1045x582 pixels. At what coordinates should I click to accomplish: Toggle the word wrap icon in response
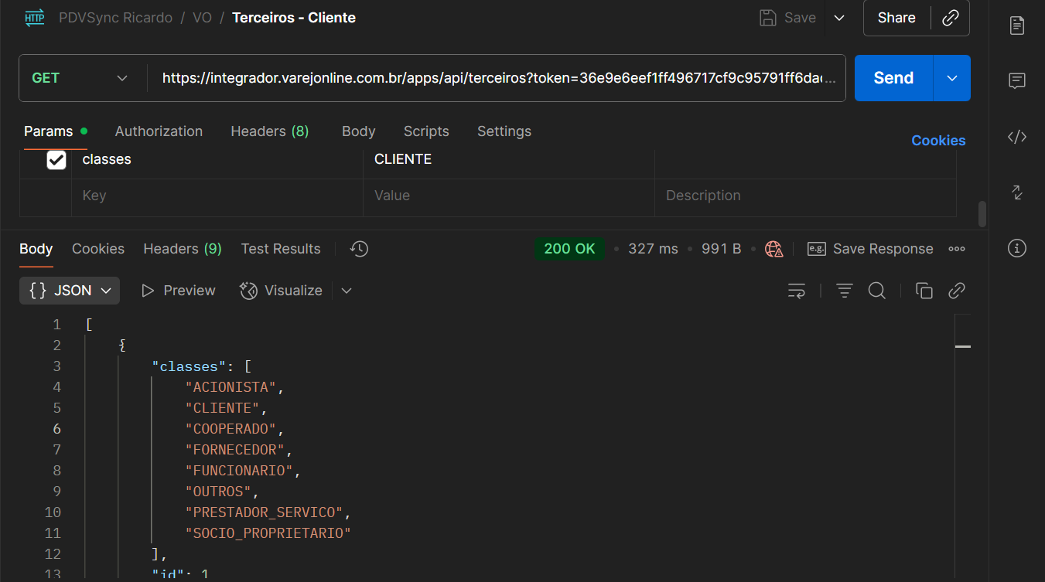click(x=797, y=291)
